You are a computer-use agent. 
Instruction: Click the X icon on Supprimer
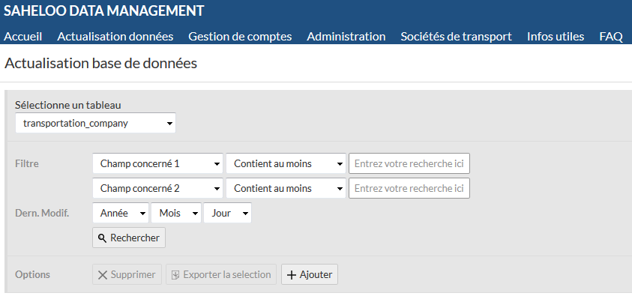[103, 275]
